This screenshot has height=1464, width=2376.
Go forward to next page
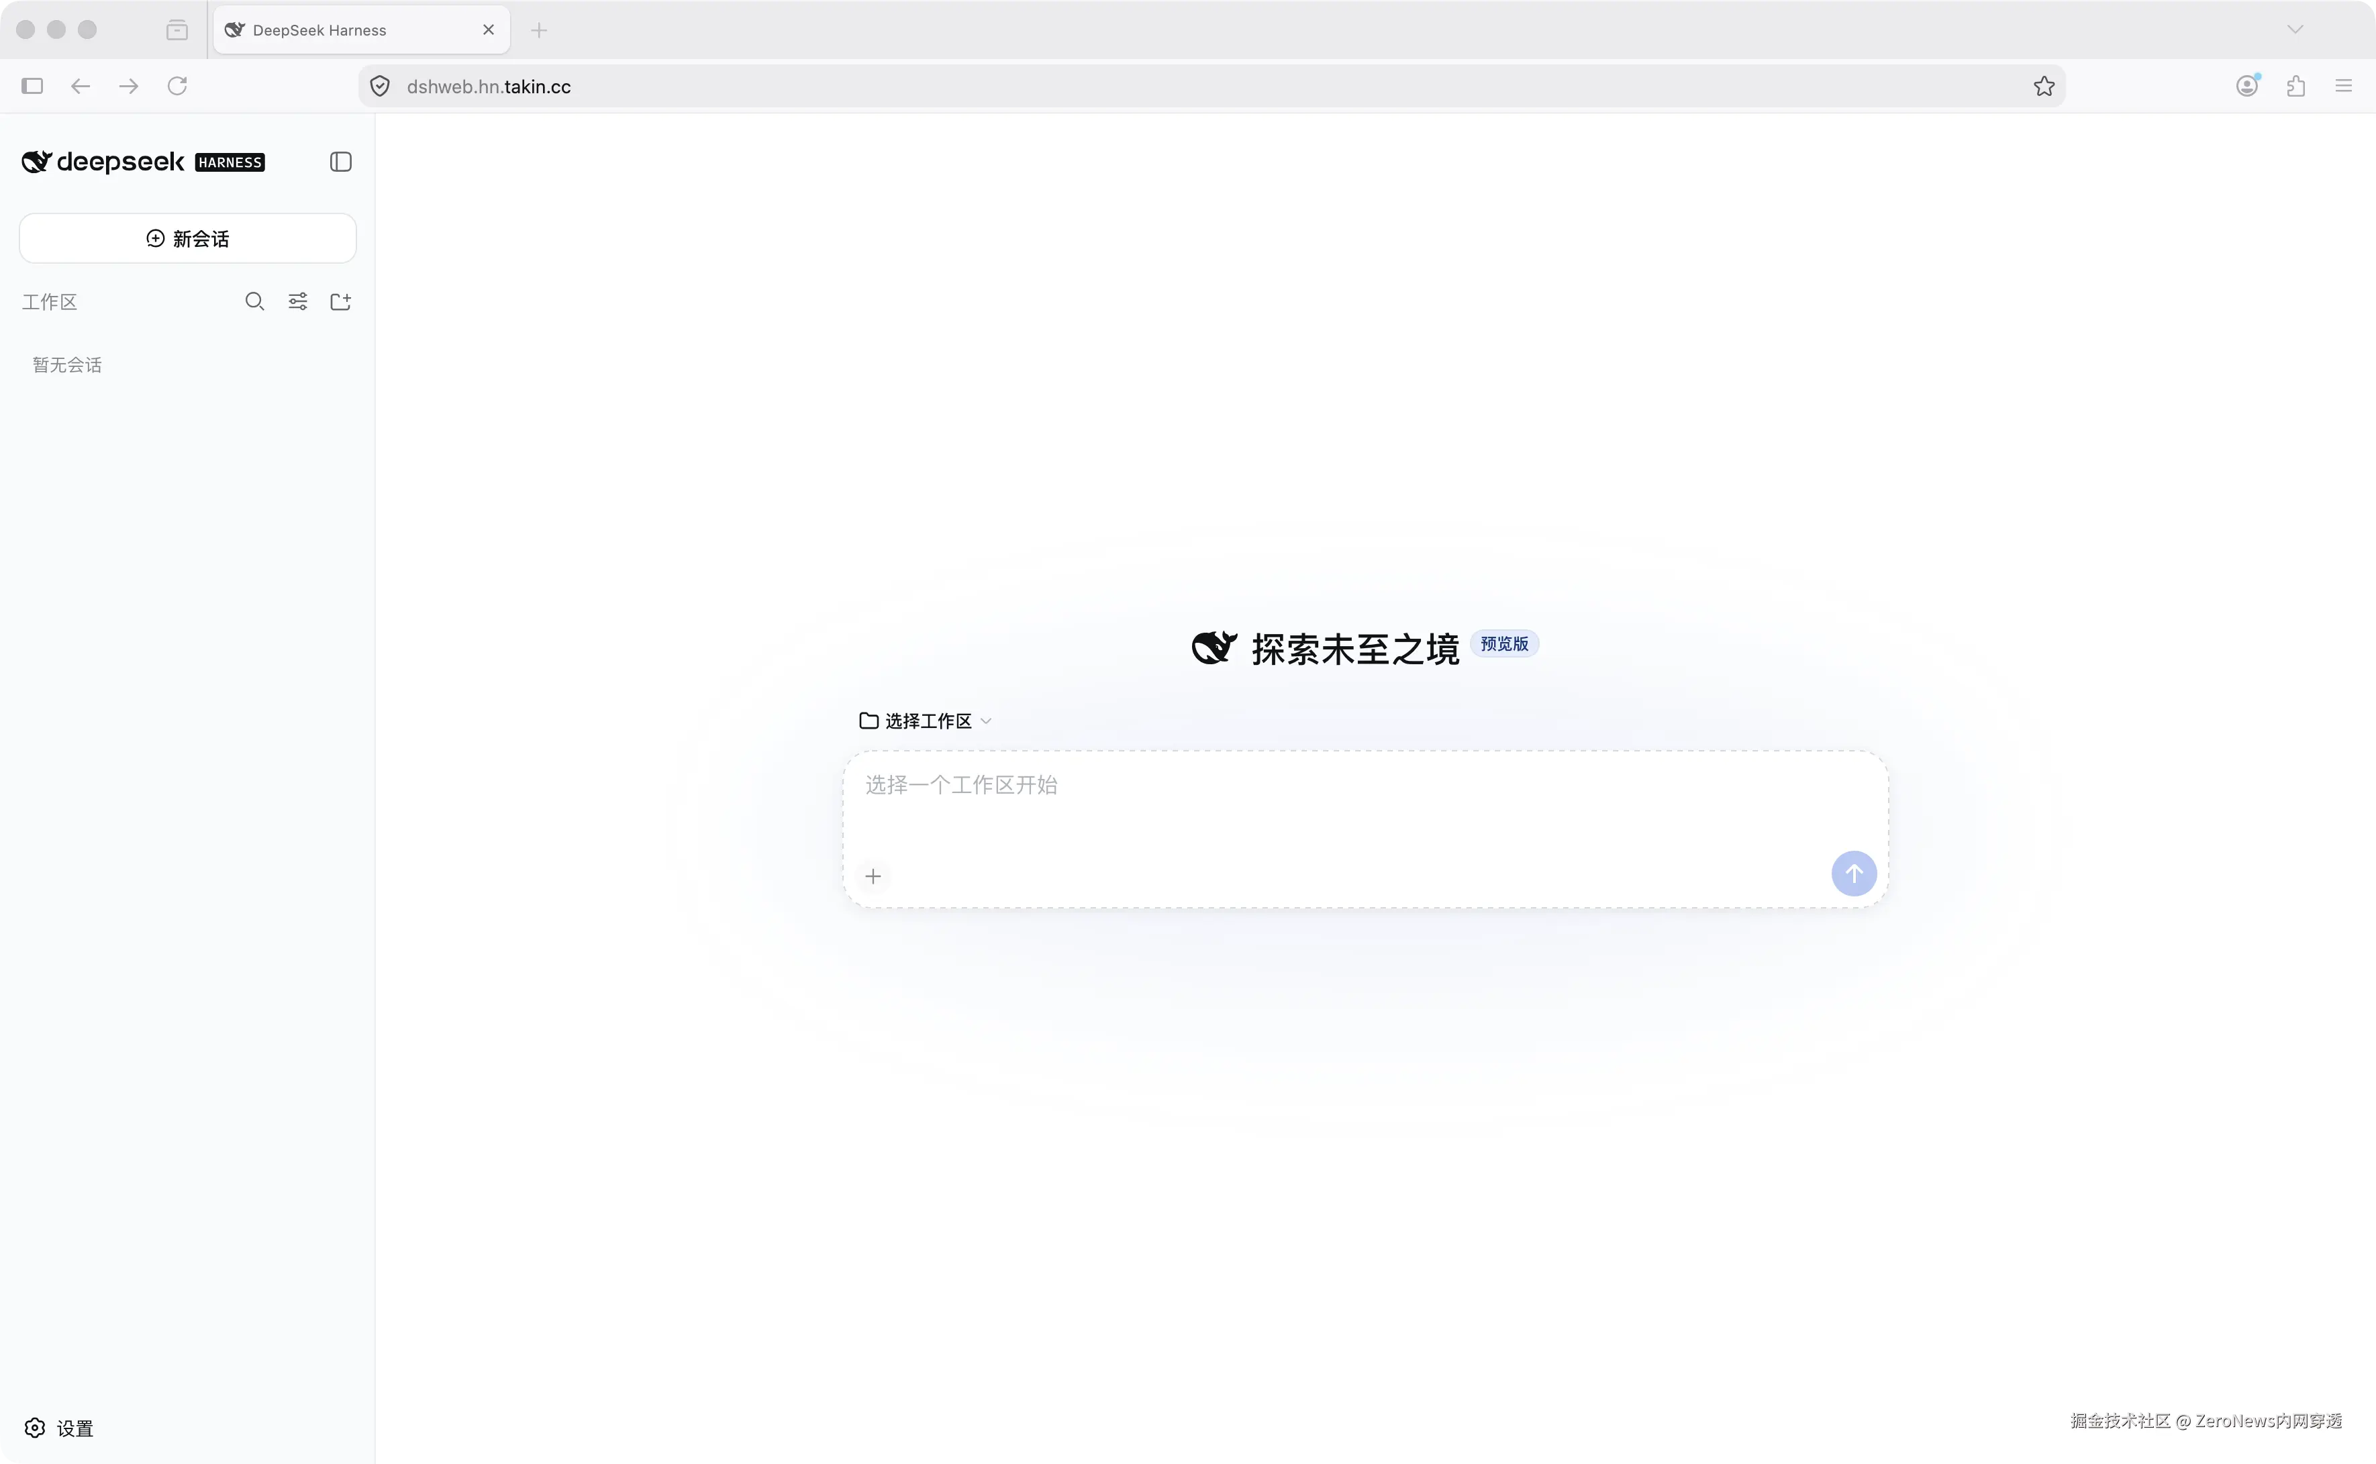pos(129,86)
